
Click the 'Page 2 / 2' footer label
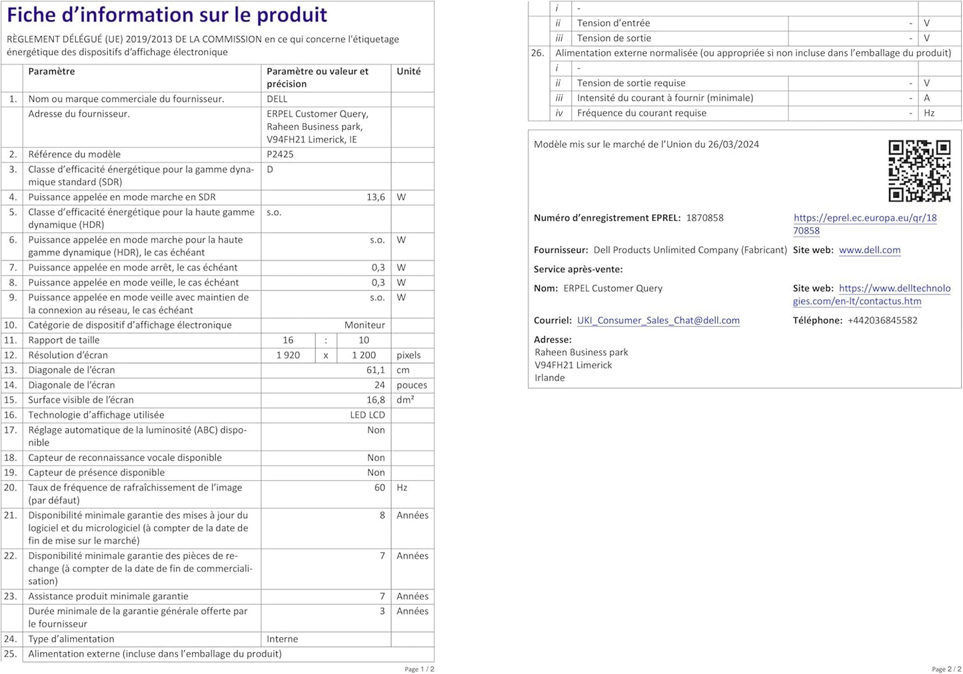(x=946, y=669)
